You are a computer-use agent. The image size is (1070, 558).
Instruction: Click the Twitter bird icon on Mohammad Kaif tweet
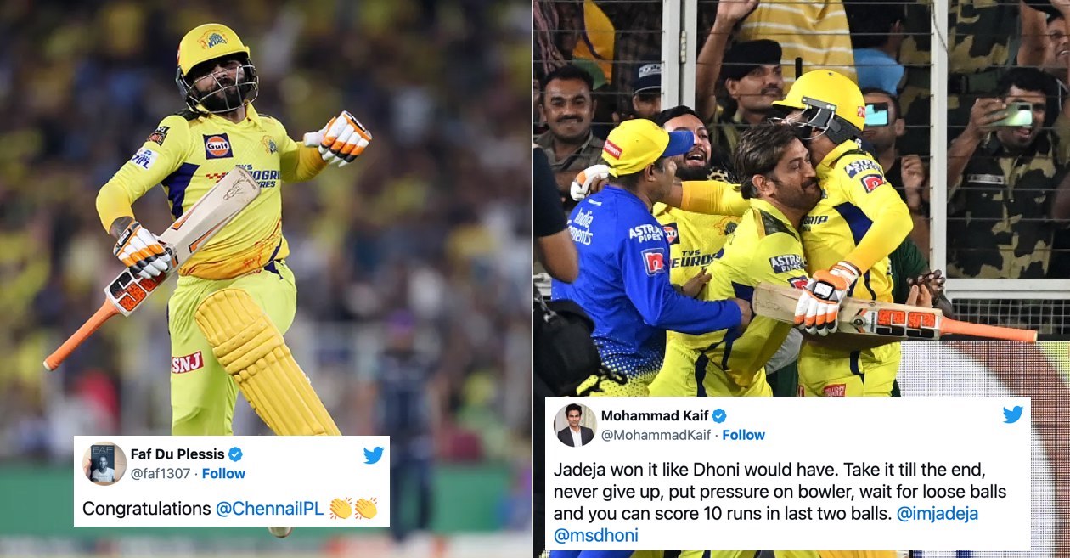[x=1013, y=414]
